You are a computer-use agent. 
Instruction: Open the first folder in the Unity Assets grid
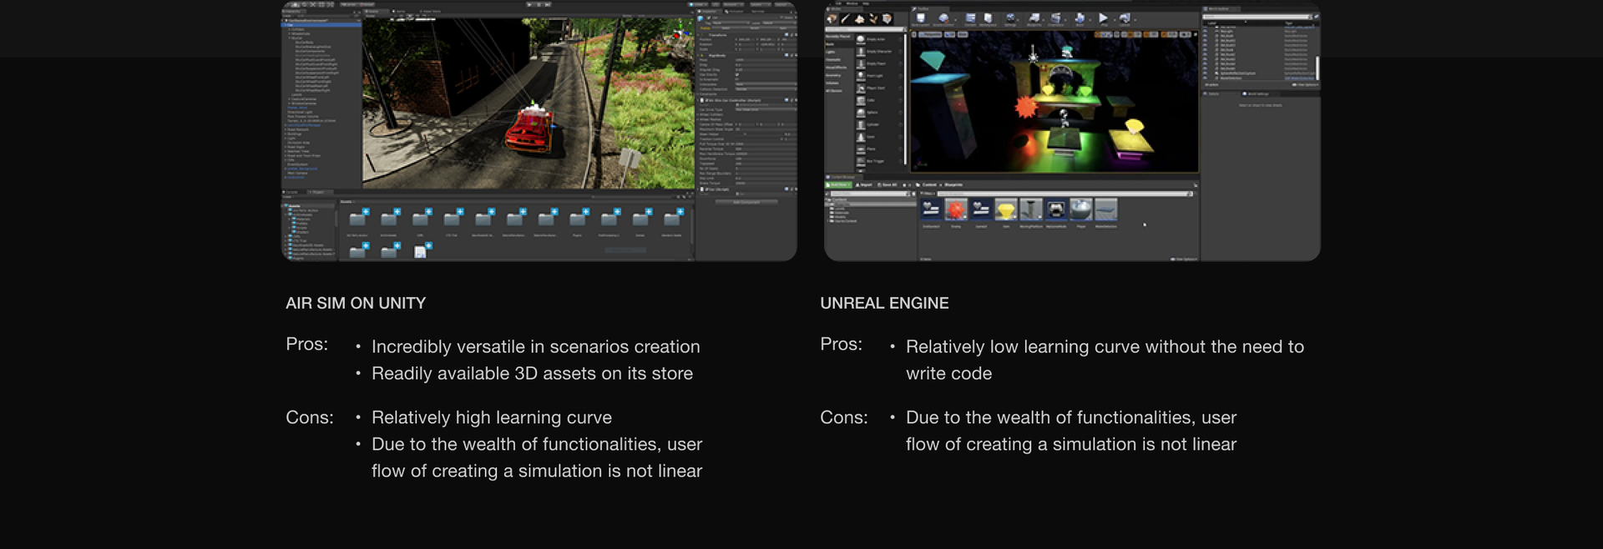pyautogui.click(x=357, y=219)
